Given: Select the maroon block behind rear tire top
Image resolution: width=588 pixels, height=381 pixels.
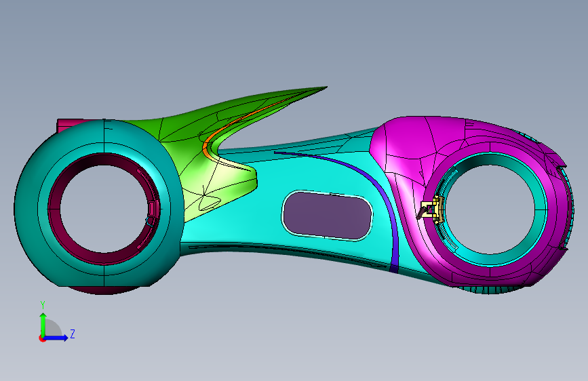Looking at the screenshot, I should pyautogui.click(x=69, y=125).
